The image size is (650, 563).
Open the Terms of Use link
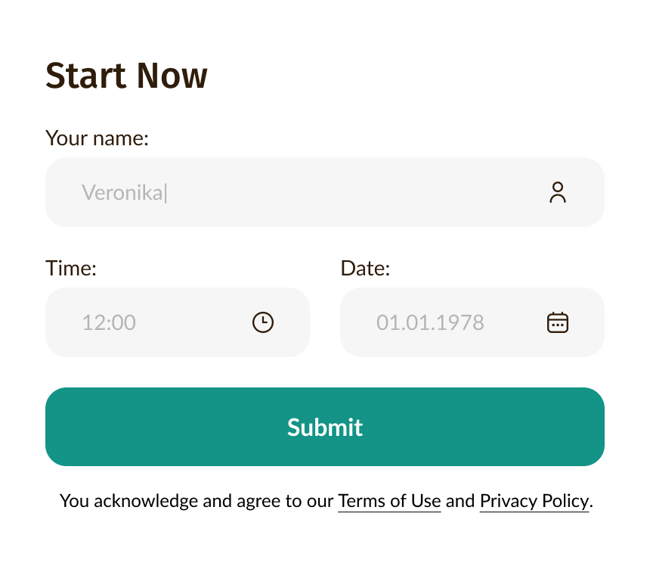coord(389,501)
